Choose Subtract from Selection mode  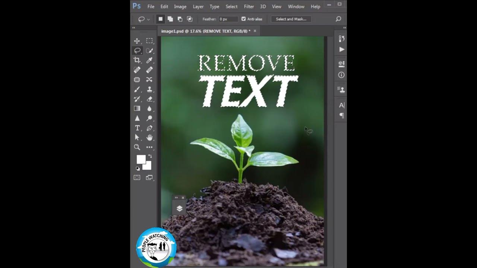click(x=180, y=19)
